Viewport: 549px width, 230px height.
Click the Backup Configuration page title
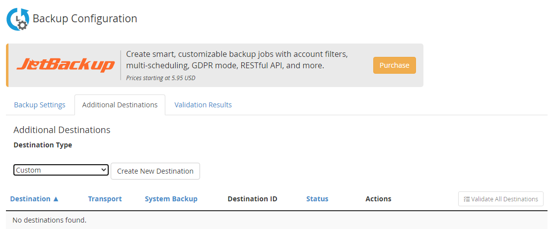[85, 19]
